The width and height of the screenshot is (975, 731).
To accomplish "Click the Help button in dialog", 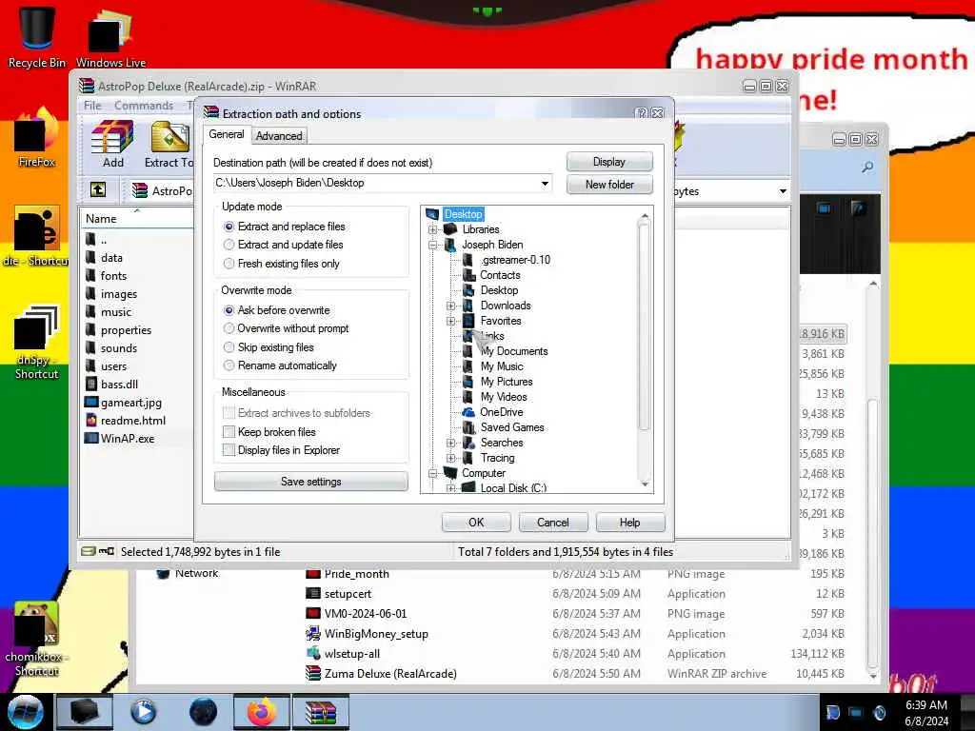I will point(630,523).
